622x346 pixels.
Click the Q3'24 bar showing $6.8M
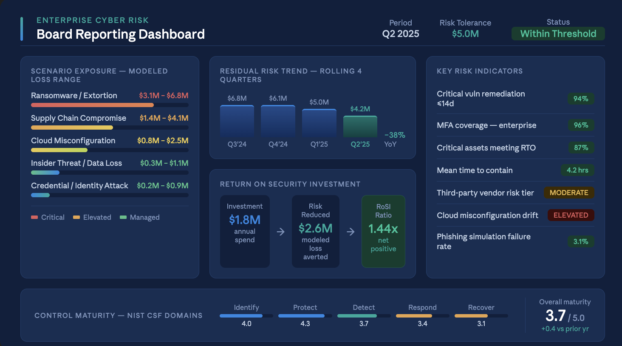pos(237,121)
